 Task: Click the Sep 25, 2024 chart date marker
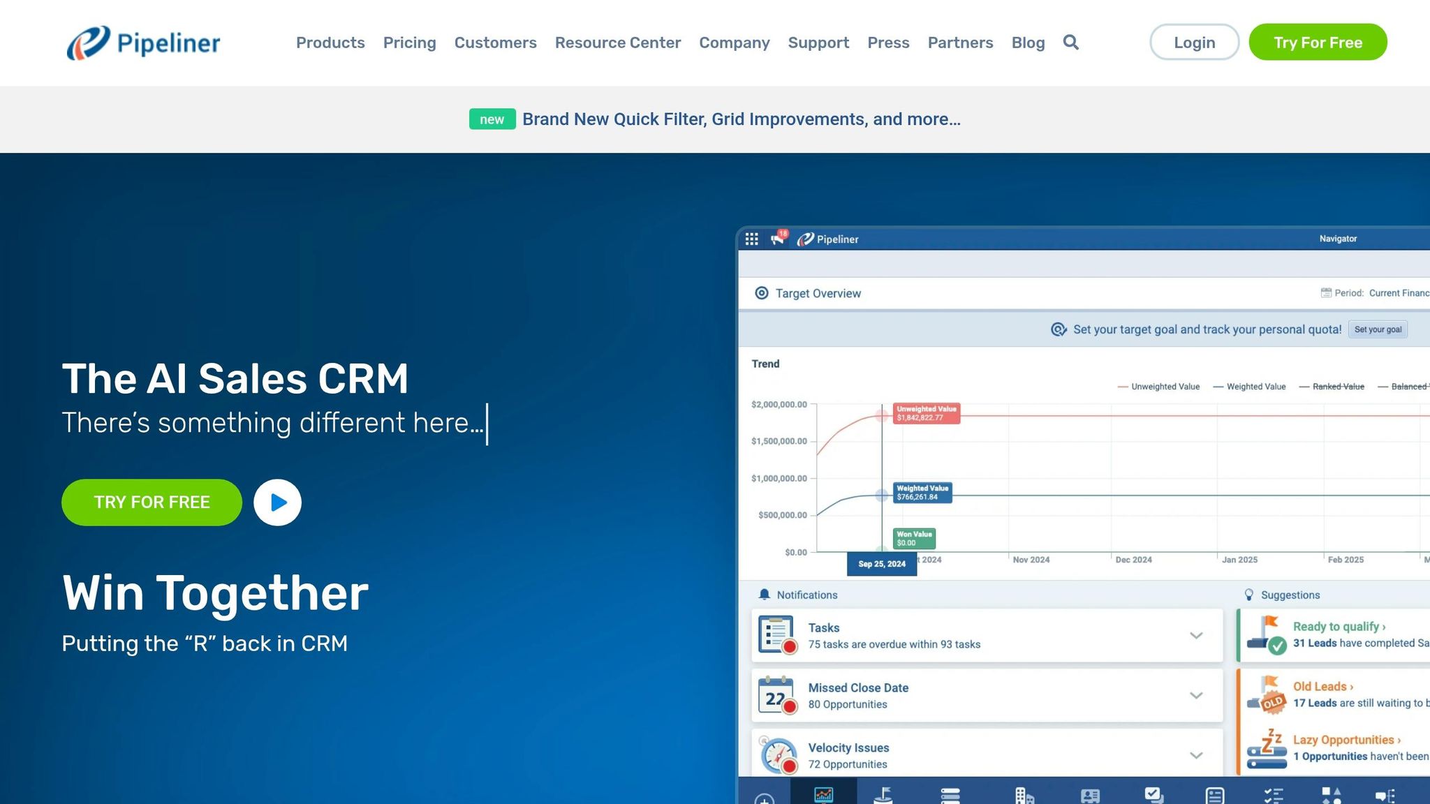(882, 564)
